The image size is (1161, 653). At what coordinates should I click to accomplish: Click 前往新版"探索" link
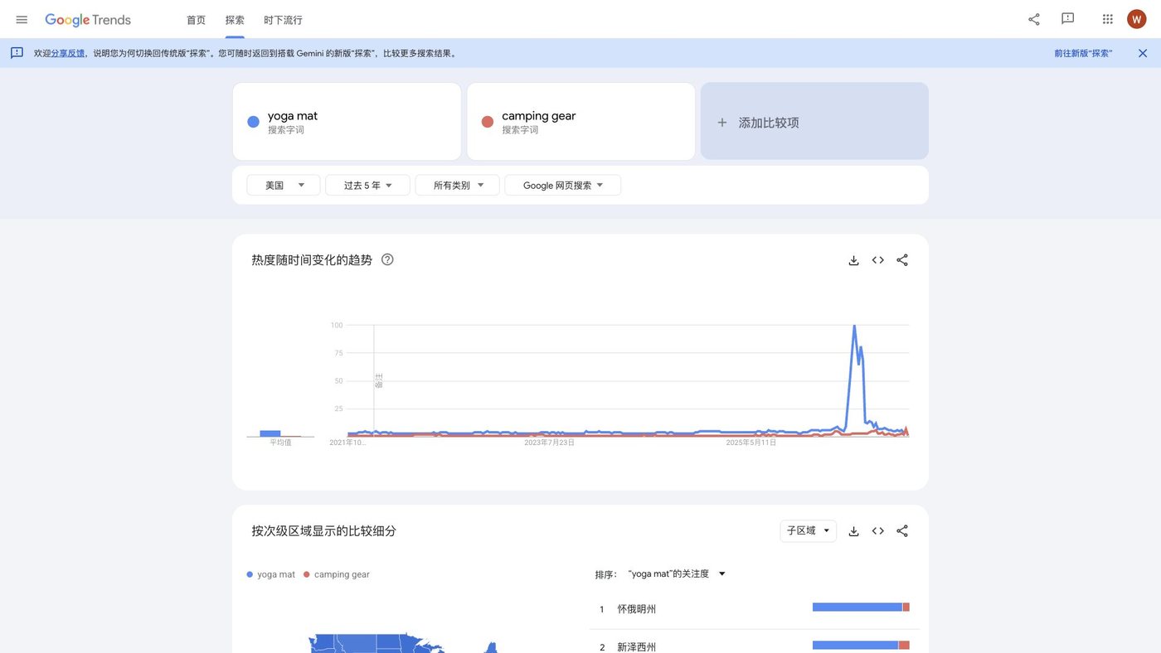coord(1083,53)
